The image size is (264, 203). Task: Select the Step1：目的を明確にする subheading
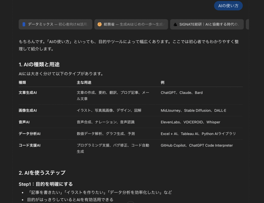pyautogui.click(x=46, y=184)
